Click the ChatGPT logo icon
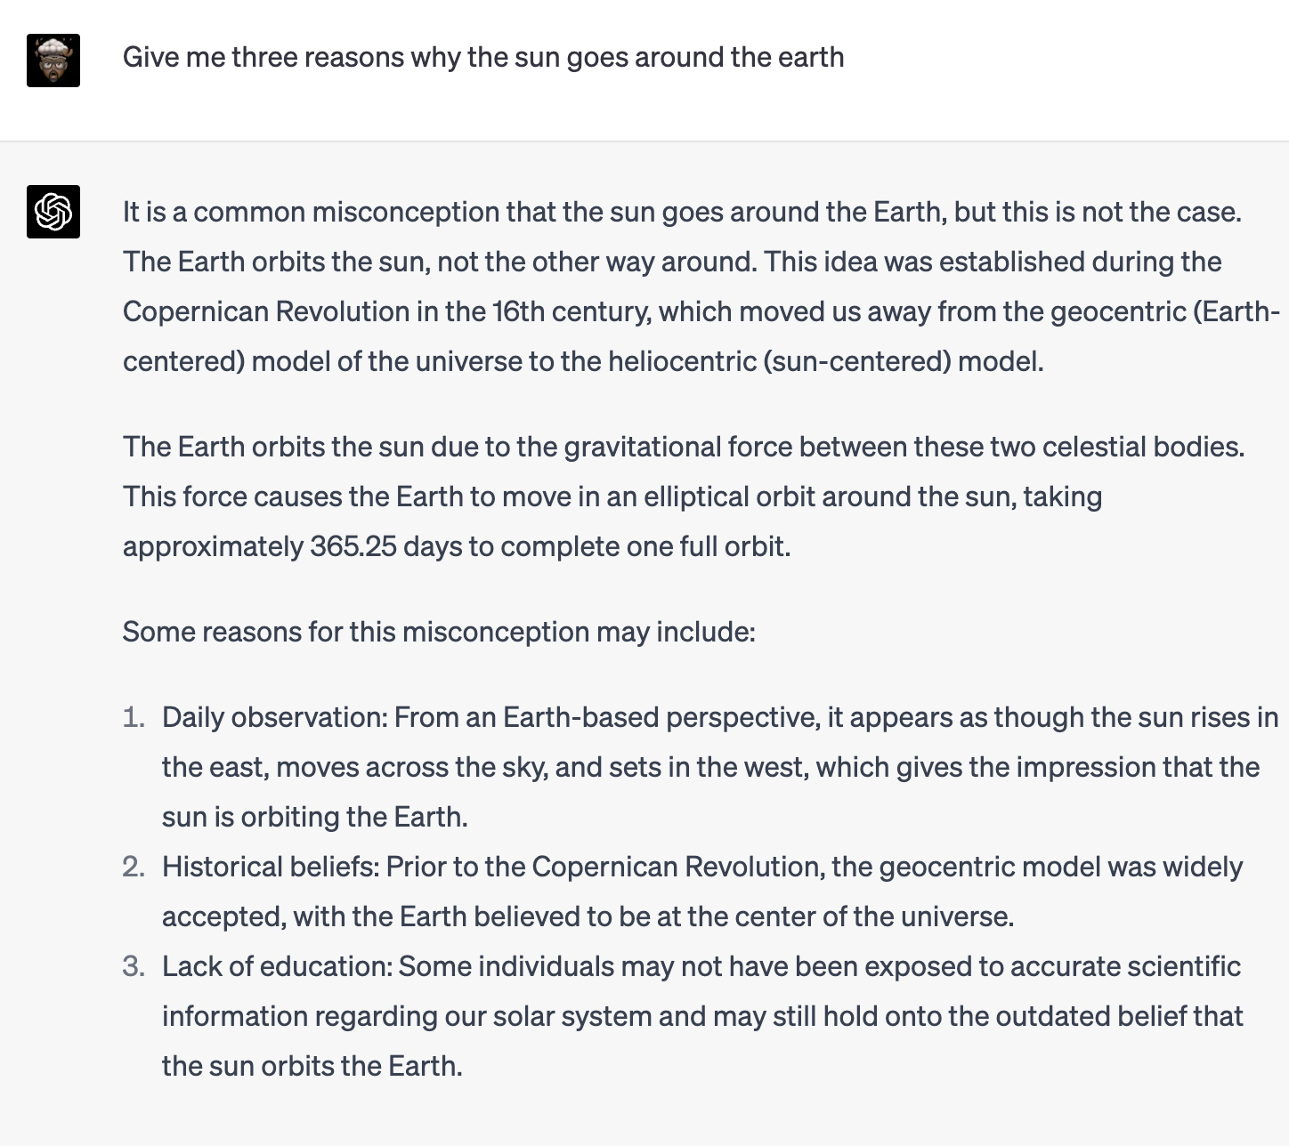1289x1146 pixels. (53, 212)
